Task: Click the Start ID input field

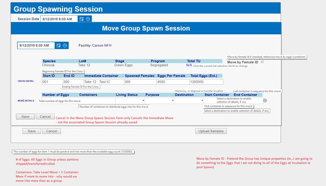Action: (x=52, y=82)
